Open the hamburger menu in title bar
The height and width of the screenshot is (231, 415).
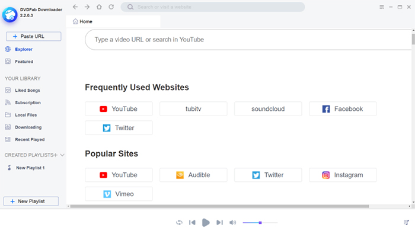(382, 7)
